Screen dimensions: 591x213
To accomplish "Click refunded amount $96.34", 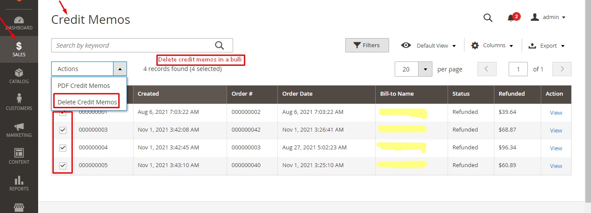I will 507,148.
